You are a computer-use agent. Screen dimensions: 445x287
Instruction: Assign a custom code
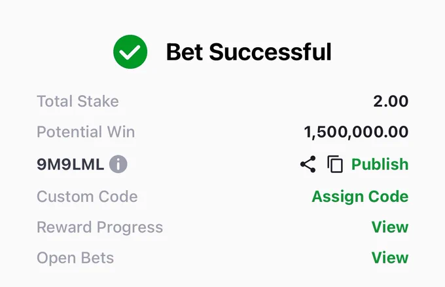pyautogui.click(x=360, y=197)
